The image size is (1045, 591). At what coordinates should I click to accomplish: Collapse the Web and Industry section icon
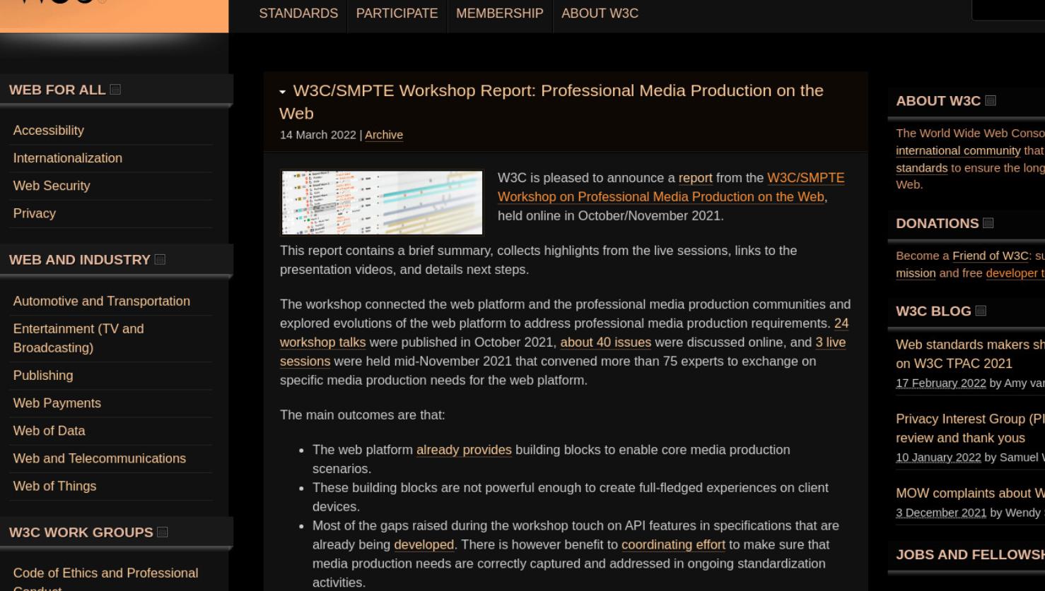(x=160, y=260)
